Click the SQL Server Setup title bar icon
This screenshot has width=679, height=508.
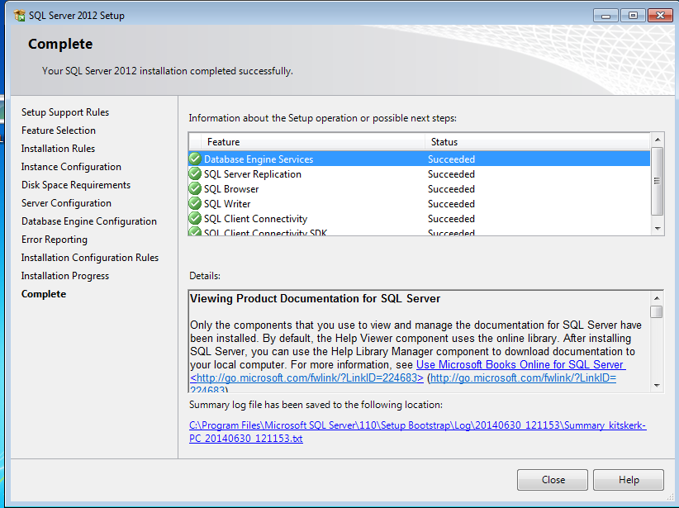(20, 16)
